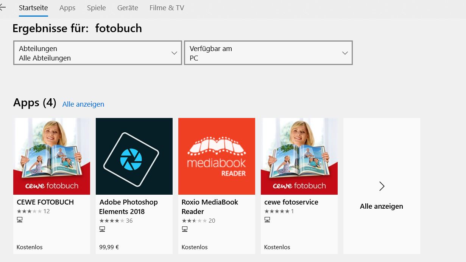Go back using the back arrow
The width and height of the screenshot is (466, 262).
click(2, 8)
